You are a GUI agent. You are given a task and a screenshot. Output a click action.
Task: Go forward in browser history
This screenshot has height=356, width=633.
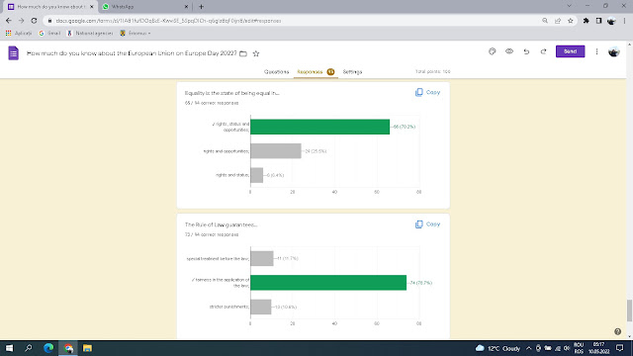tap(21, 21)
